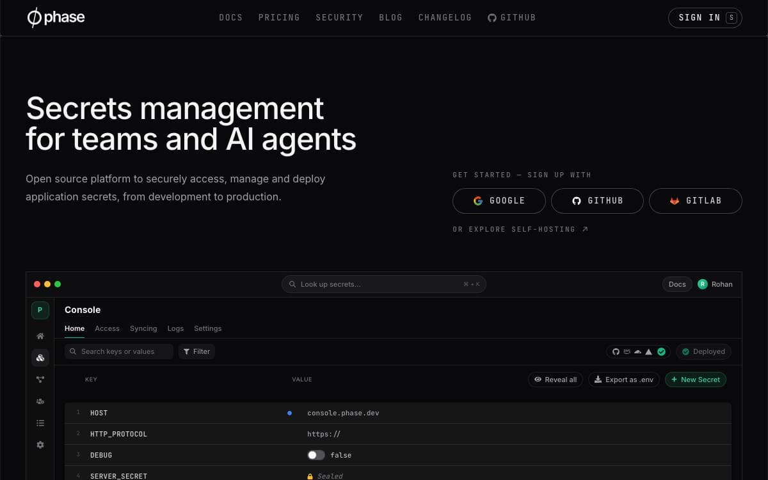Image resolution: width=768 pixels, height=480 pixels.
Task: Select the Apps cubes sidebar icon
Action: point(40,358)
